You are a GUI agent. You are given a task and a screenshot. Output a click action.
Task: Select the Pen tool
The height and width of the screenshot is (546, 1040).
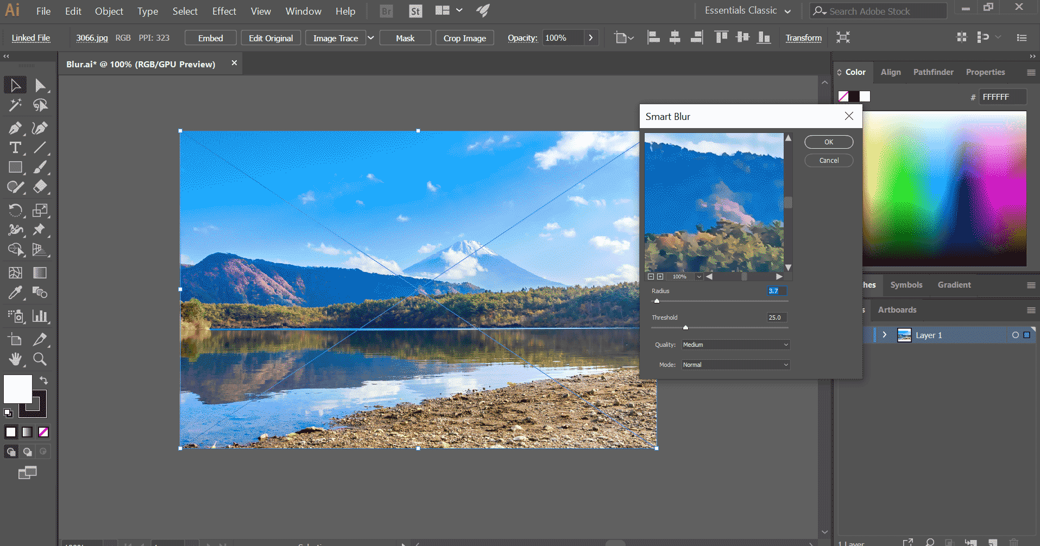(15, 128)
